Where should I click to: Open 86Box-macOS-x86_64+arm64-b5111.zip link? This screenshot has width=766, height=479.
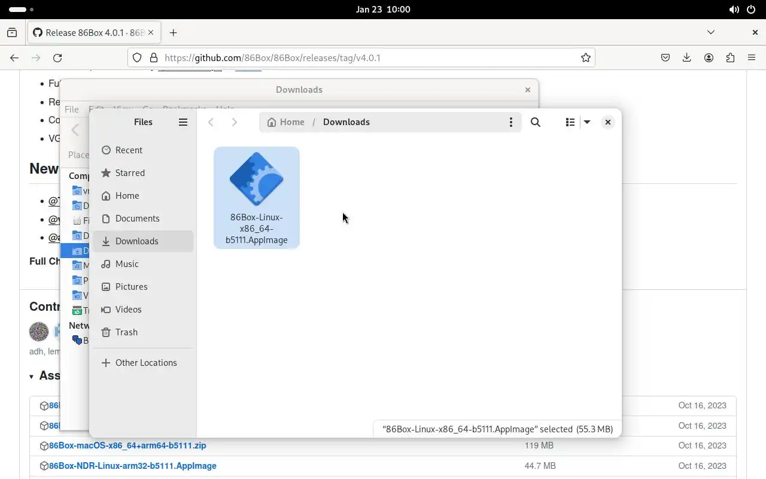pos(127,445)
